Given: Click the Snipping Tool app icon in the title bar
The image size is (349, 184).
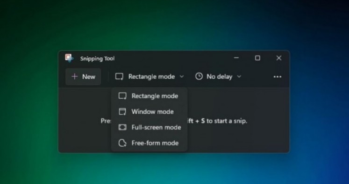Looking at the screenshot, I should point(69,58).
